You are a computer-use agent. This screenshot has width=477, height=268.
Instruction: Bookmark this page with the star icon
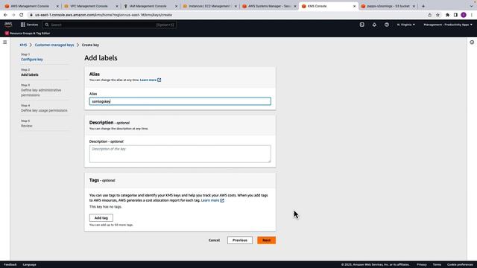click(x=437, y=15)
